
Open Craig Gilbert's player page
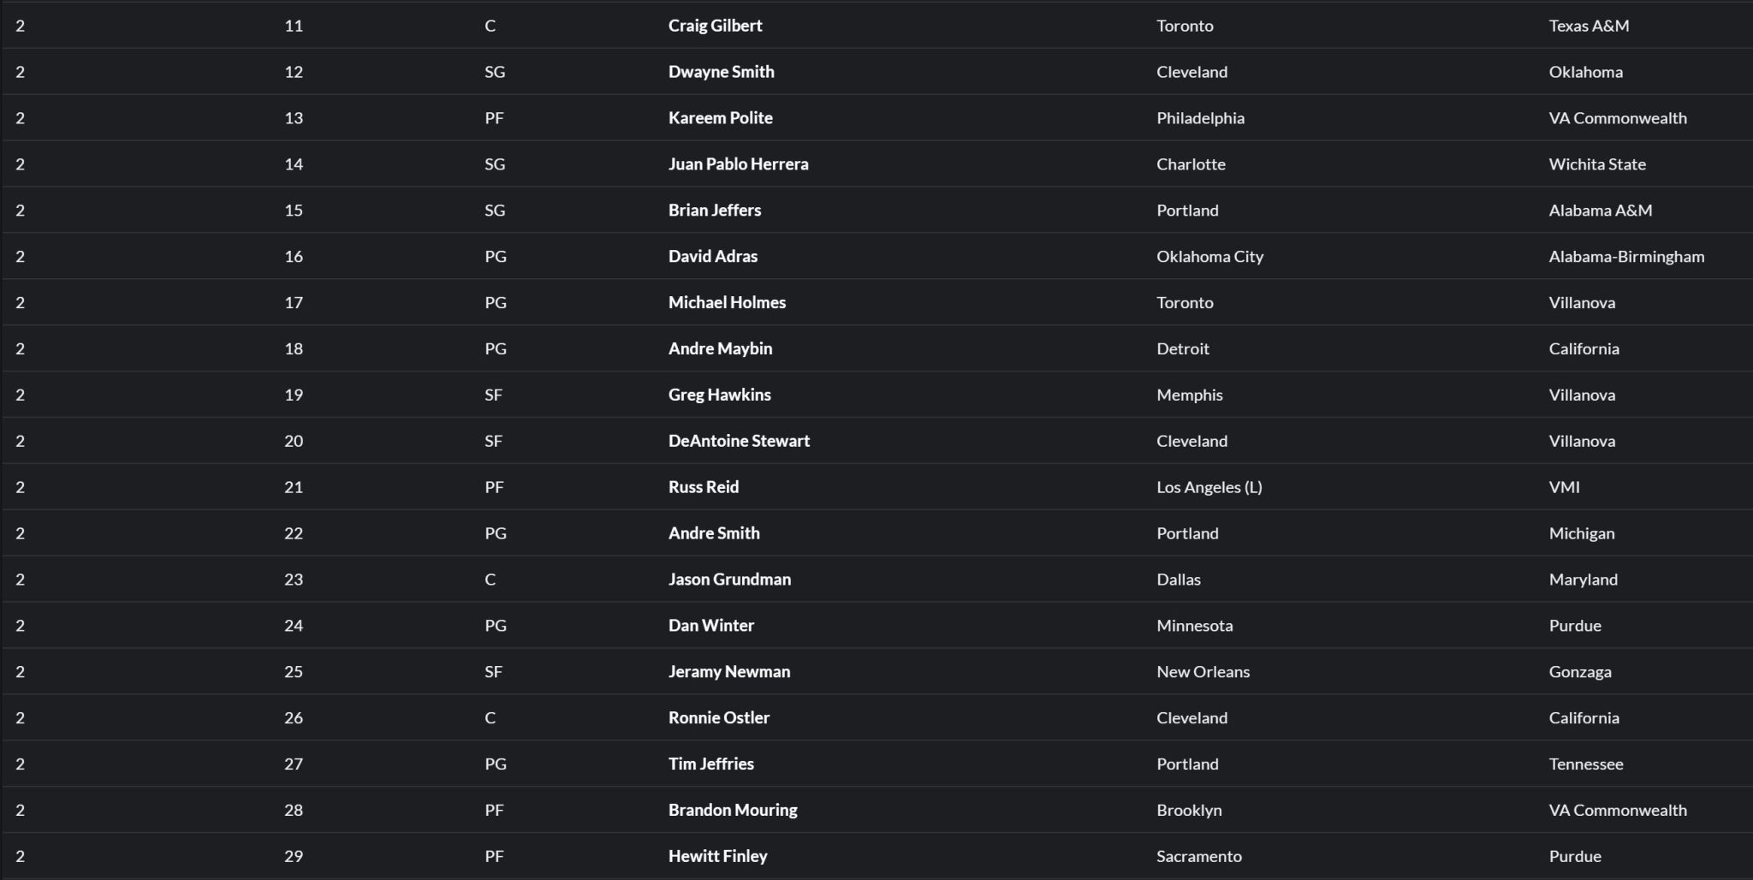[x=715, y=26]
